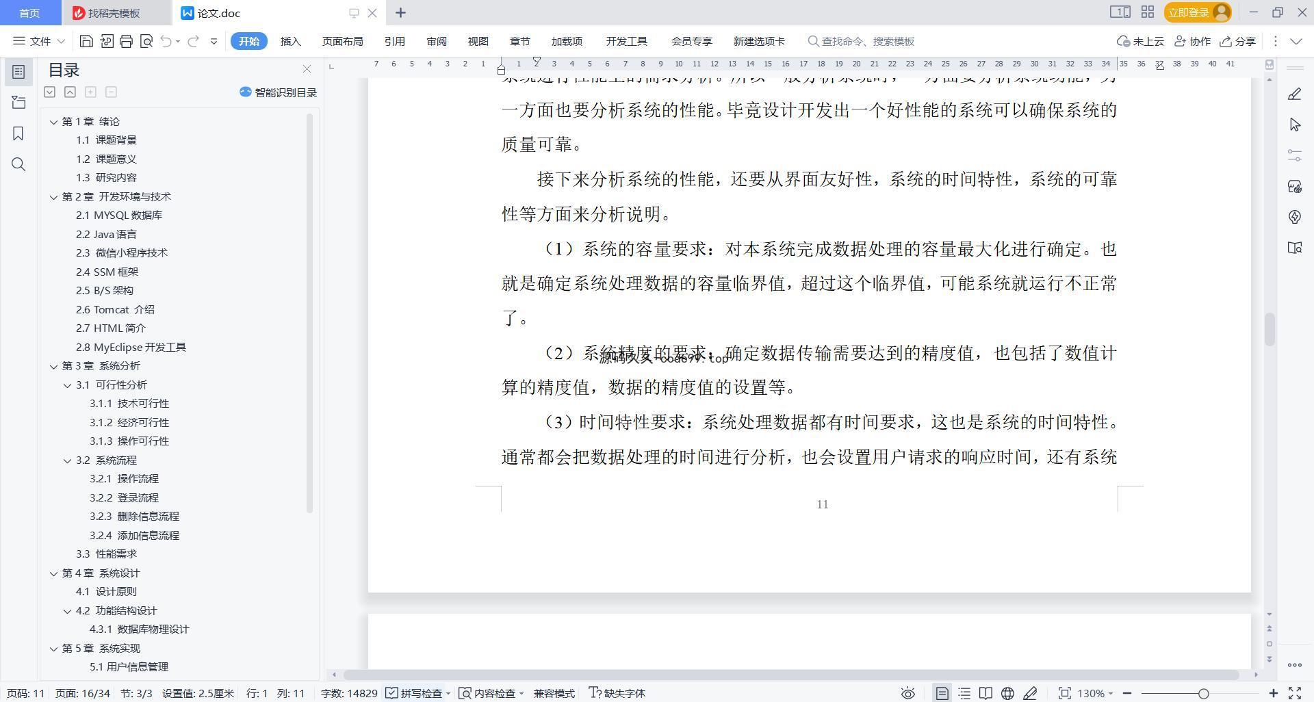This screenshot has width=1314, height=702.
Task: Click the zoom in plus button
Action: coord(1273,693)
